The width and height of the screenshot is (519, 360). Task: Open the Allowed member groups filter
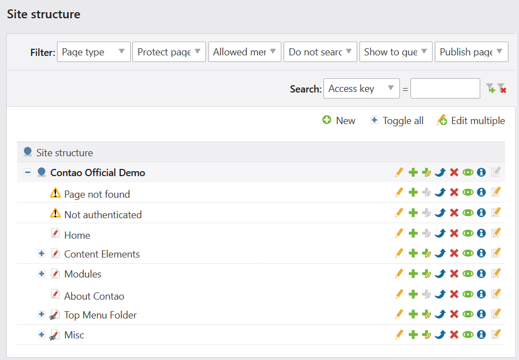[x=245, y=52]
